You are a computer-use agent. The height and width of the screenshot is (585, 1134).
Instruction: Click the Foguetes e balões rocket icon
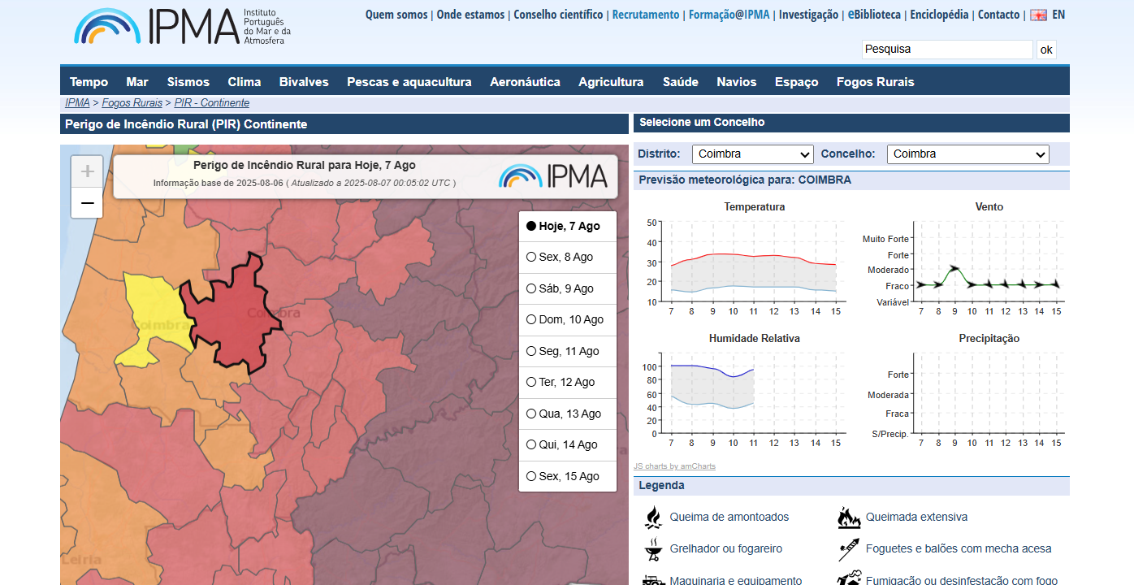pyautogui.click(x=849, y=549)
